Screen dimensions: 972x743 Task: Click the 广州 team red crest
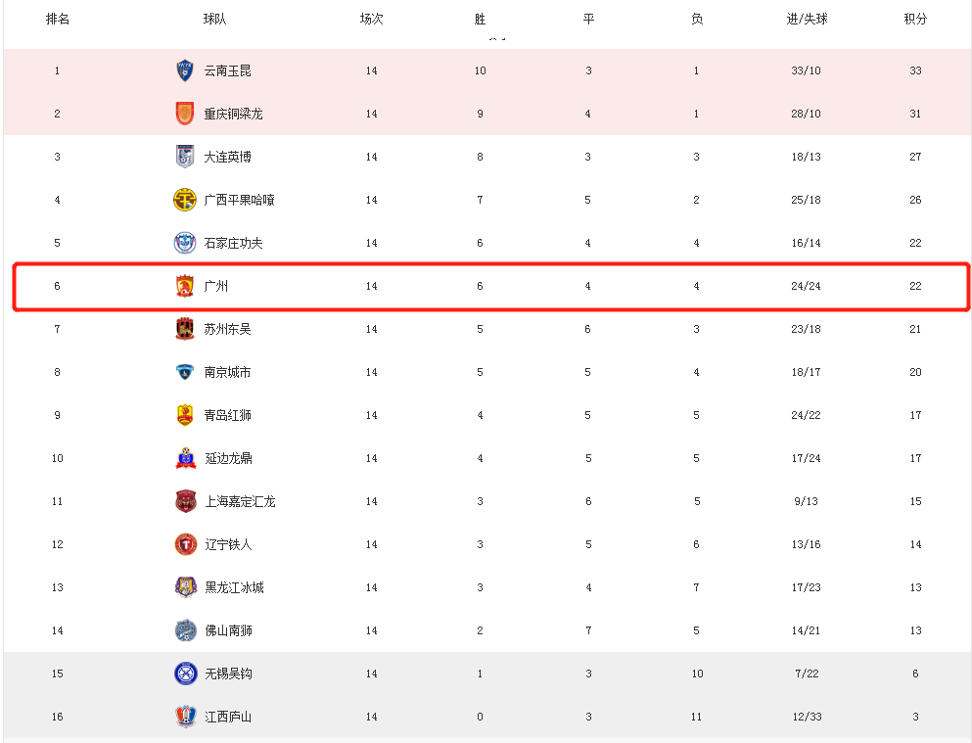185,286
